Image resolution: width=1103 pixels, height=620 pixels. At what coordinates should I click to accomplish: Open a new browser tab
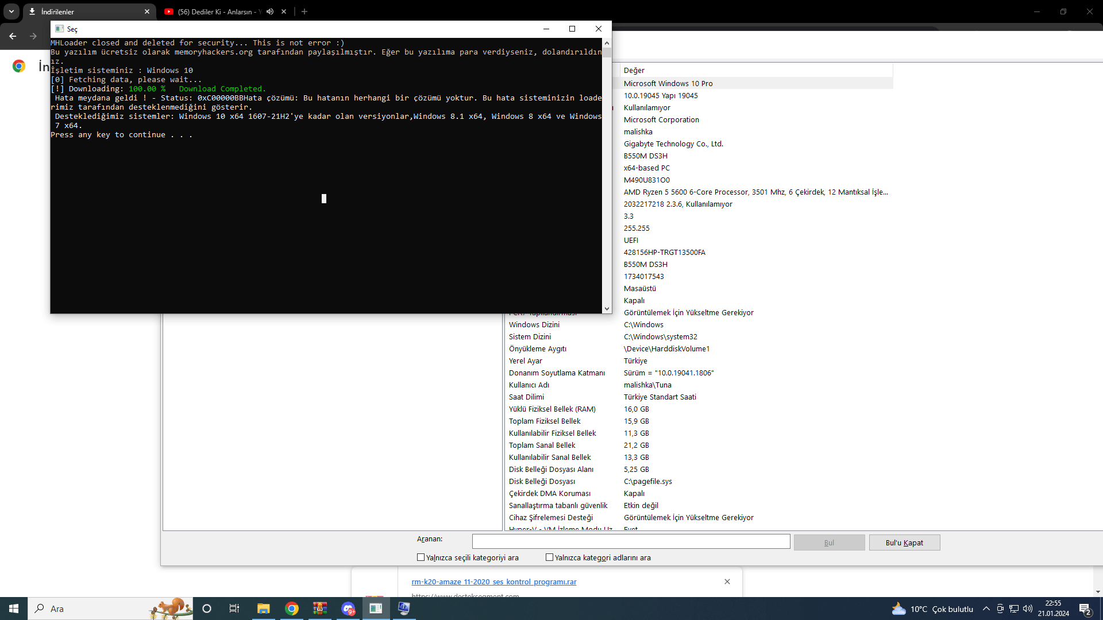click(x=304, y=11)
